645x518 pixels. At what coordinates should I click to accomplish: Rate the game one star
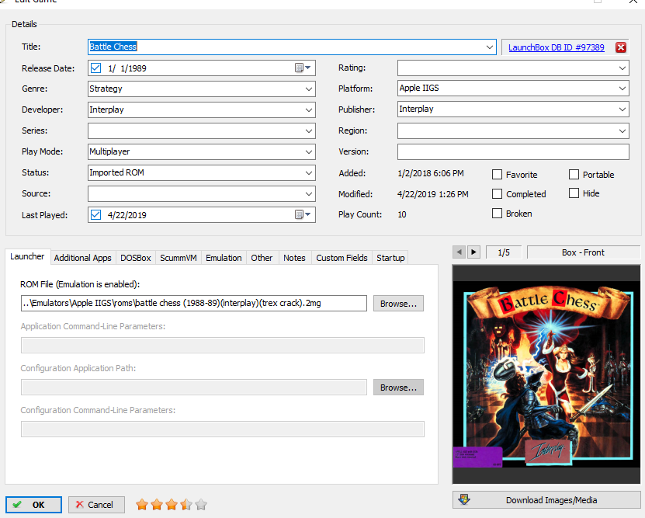pos(142,505)
